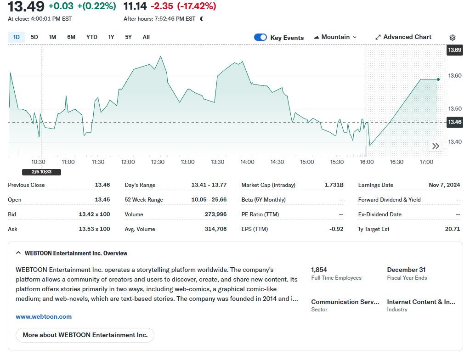Click the Earnings Date value Nov 7, 2024
This screenshot has width=470, height=355.
(x=444, y=185)
